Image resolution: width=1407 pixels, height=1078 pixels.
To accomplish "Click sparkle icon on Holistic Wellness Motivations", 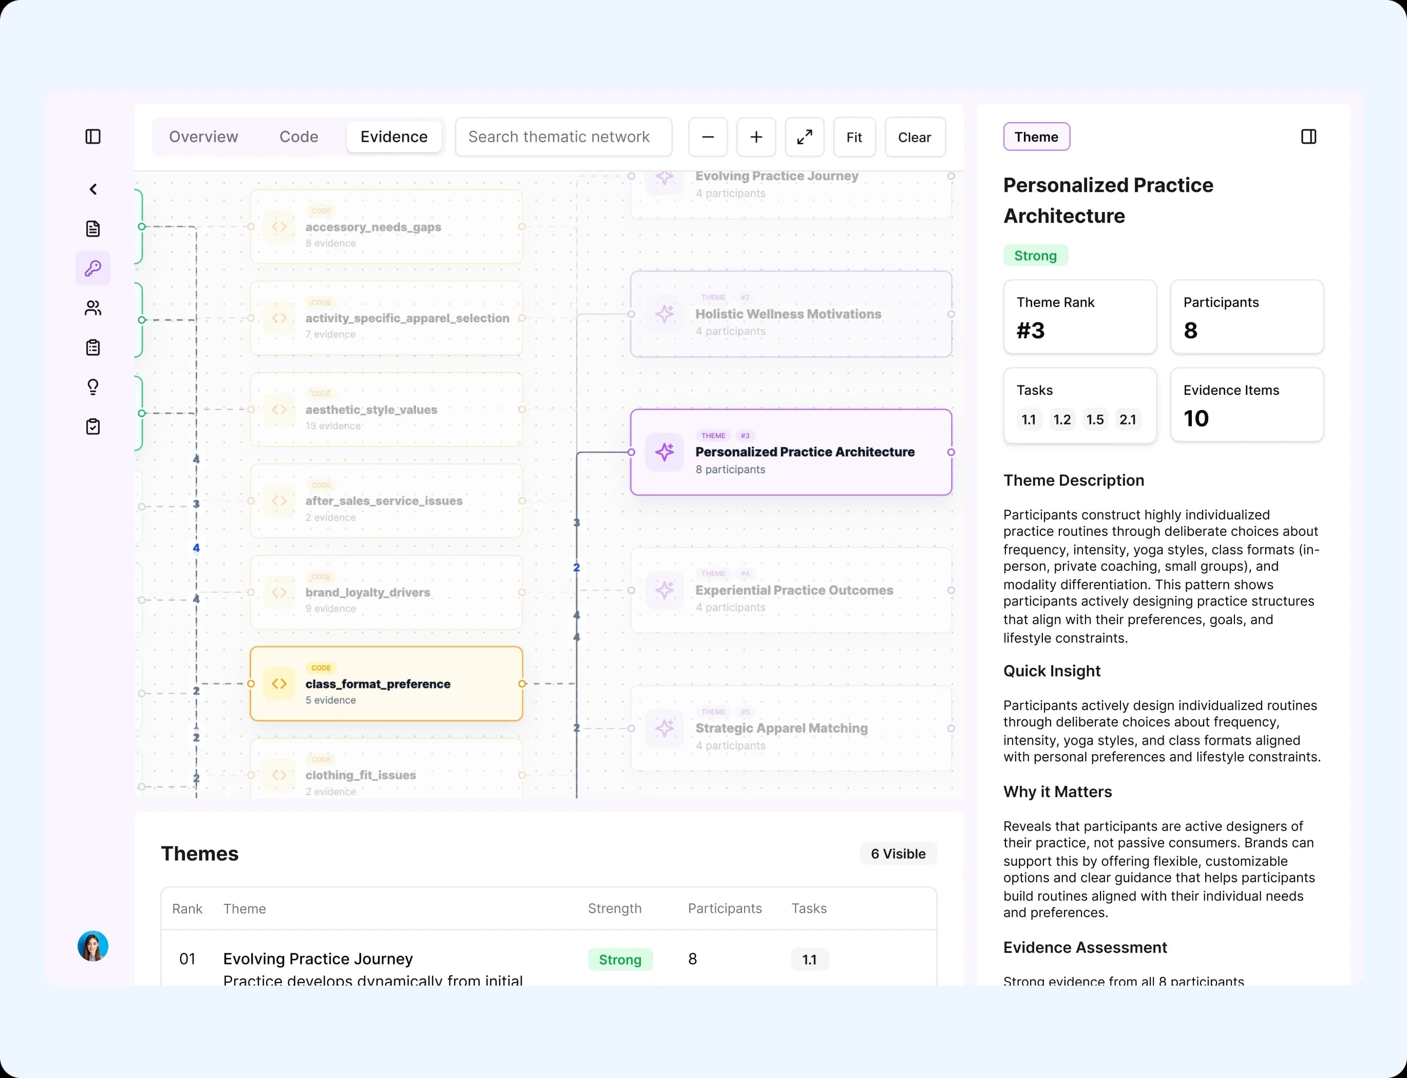I will [x=664, y=314].
